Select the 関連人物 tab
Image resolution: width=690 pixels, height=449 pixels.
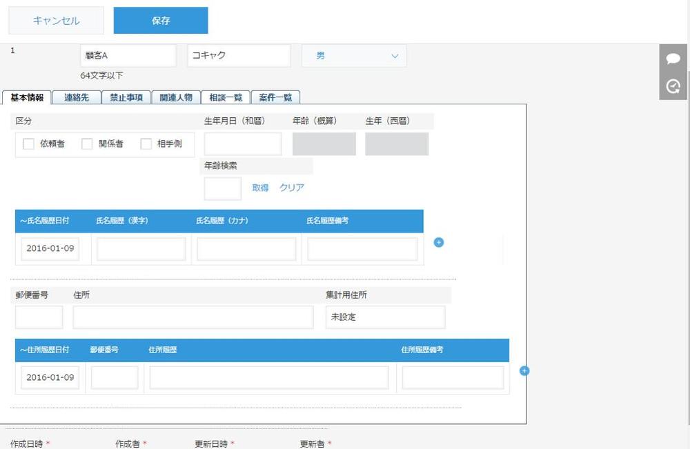tap(176, 97)
